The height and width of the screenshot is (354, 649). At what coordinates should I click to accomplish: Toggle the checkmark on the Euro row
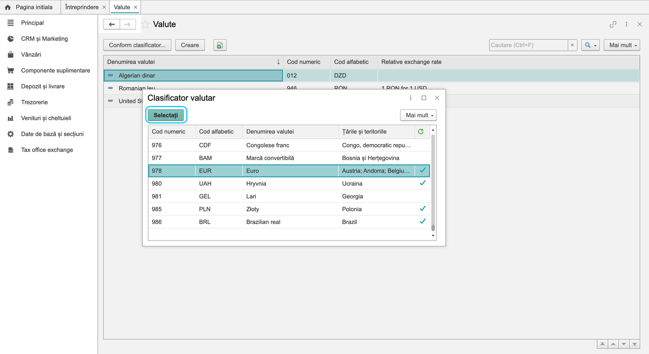422,171
